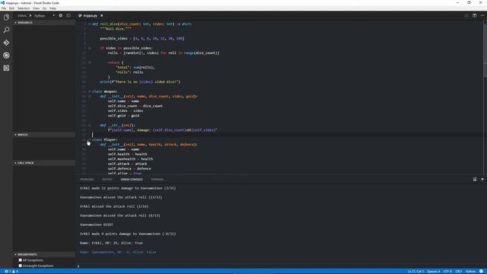Viewport: 487px width, 274px height.
Task: Select the Debug Console panel tab
Action: tap(132, 180)
